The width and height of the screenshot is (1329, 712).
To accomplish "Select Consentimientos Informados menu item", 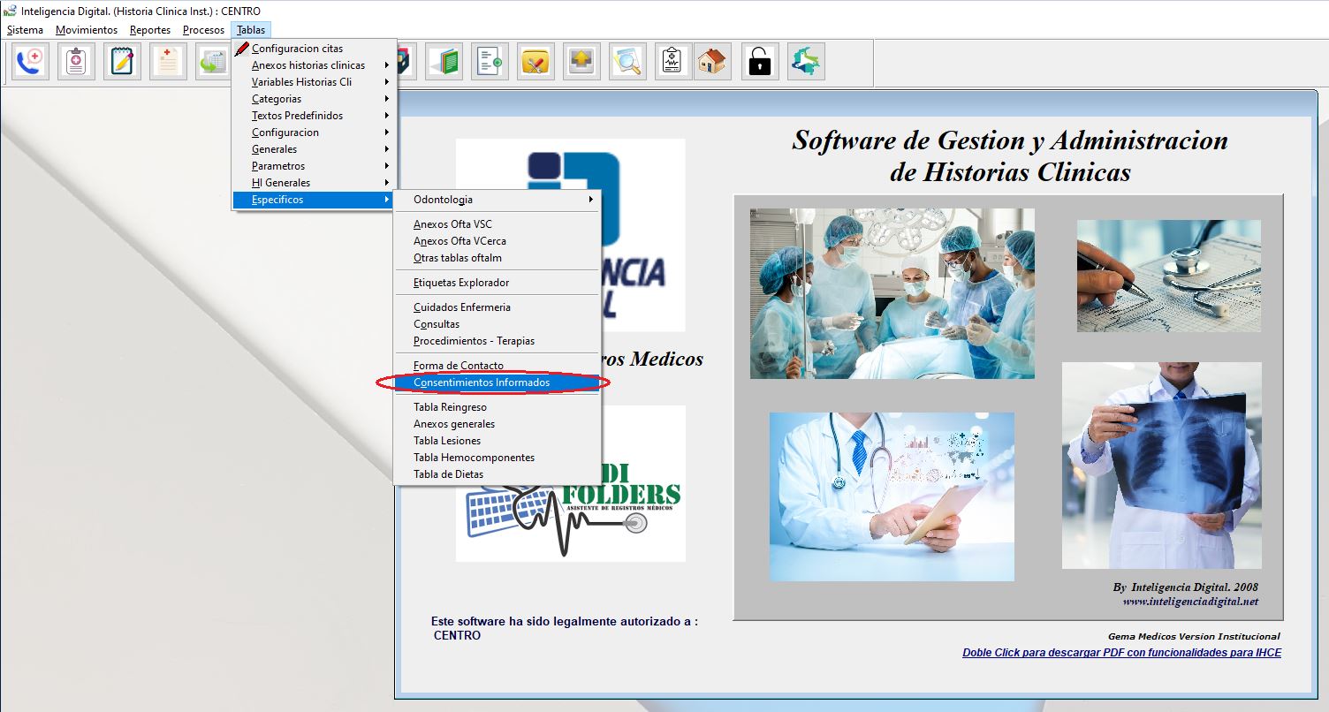I will [x=497, y=383].
